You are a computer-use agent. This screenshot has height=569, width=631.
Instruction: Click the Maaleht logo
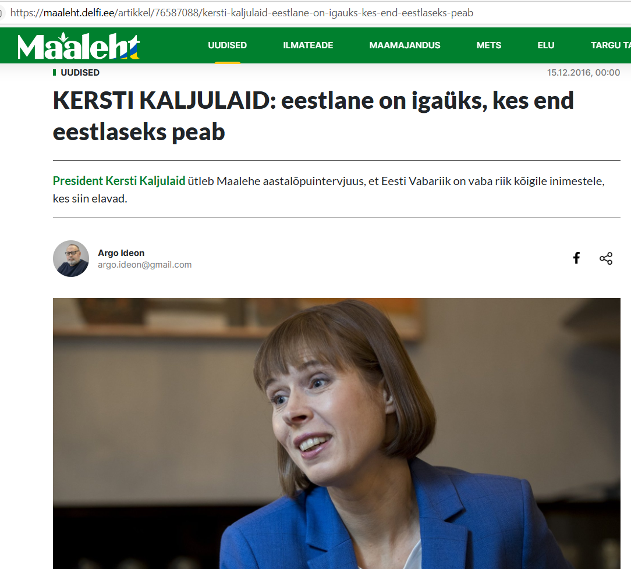(x=79, y=46)
